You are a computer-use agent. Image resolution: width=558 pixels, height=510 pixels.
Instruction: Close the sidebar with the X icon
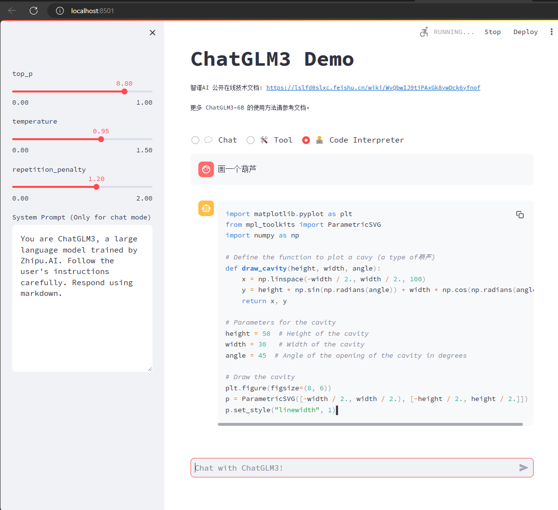coord(153,33)
